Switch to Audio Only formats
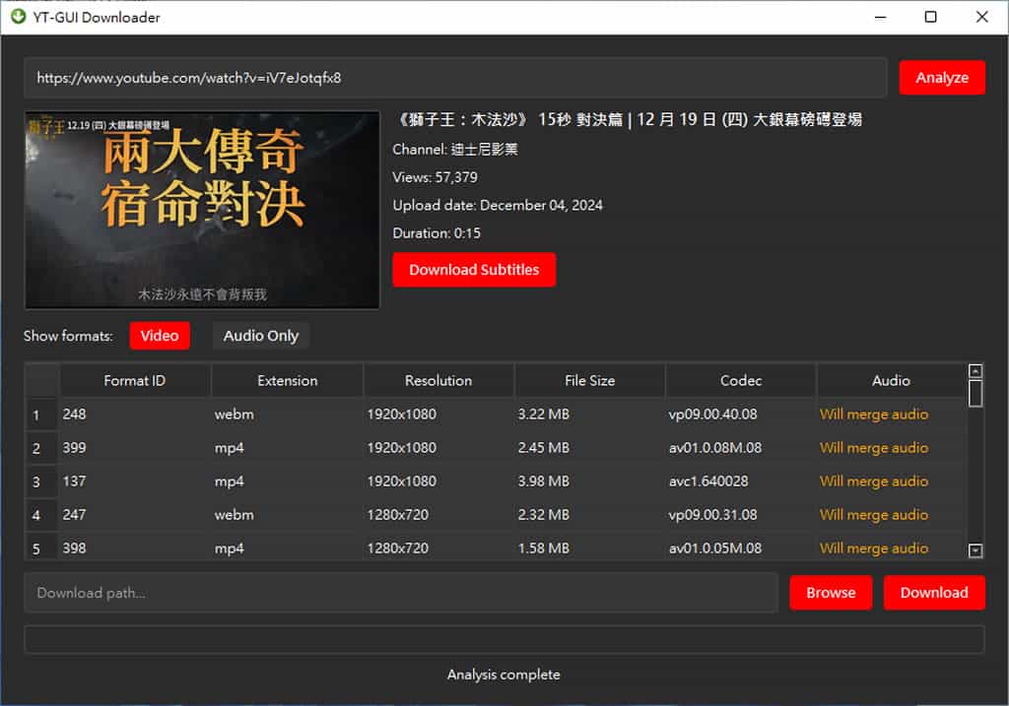 tap(260, 336)
